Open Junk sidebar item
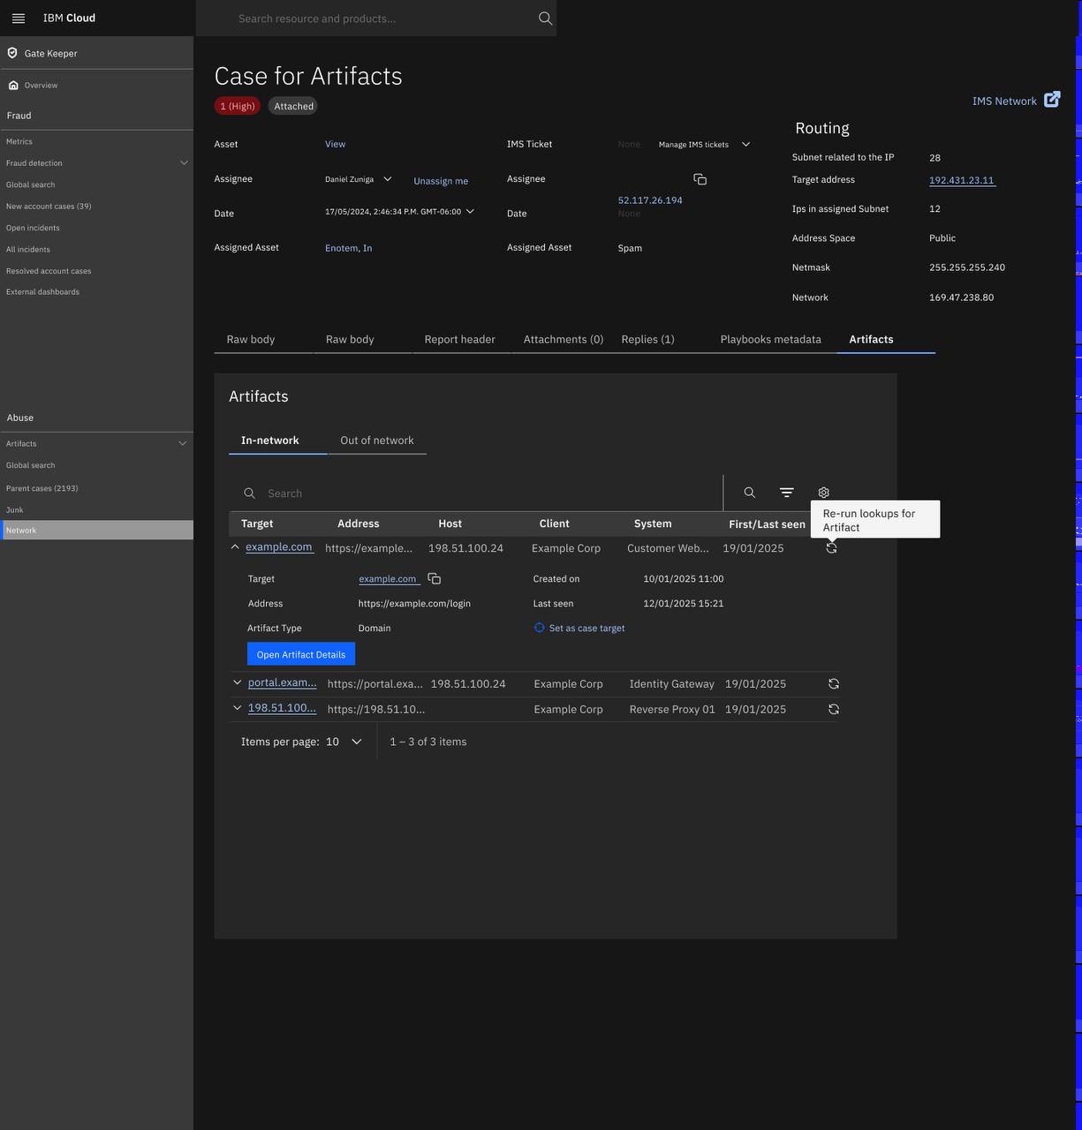Viewport: 1082px width, 1130px height. (x=15, y=510)
